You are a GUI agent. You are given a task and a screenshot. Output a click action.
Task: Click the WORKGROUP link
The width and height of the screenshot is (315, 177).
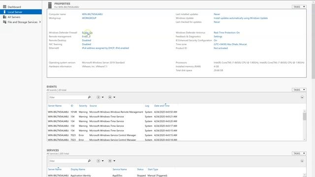[x=89, y=18]
